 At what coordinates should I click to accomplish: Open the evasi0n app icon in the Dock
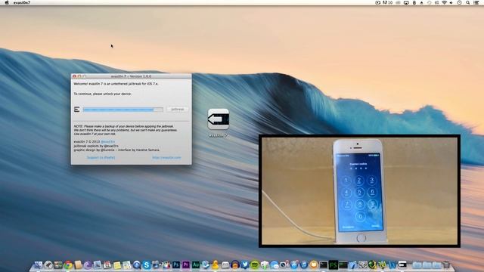[x=402, y=264]
